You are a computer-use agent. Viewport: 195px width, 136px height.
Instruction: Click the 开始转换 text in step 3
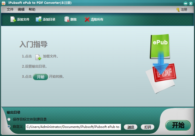tap(57, 76)
